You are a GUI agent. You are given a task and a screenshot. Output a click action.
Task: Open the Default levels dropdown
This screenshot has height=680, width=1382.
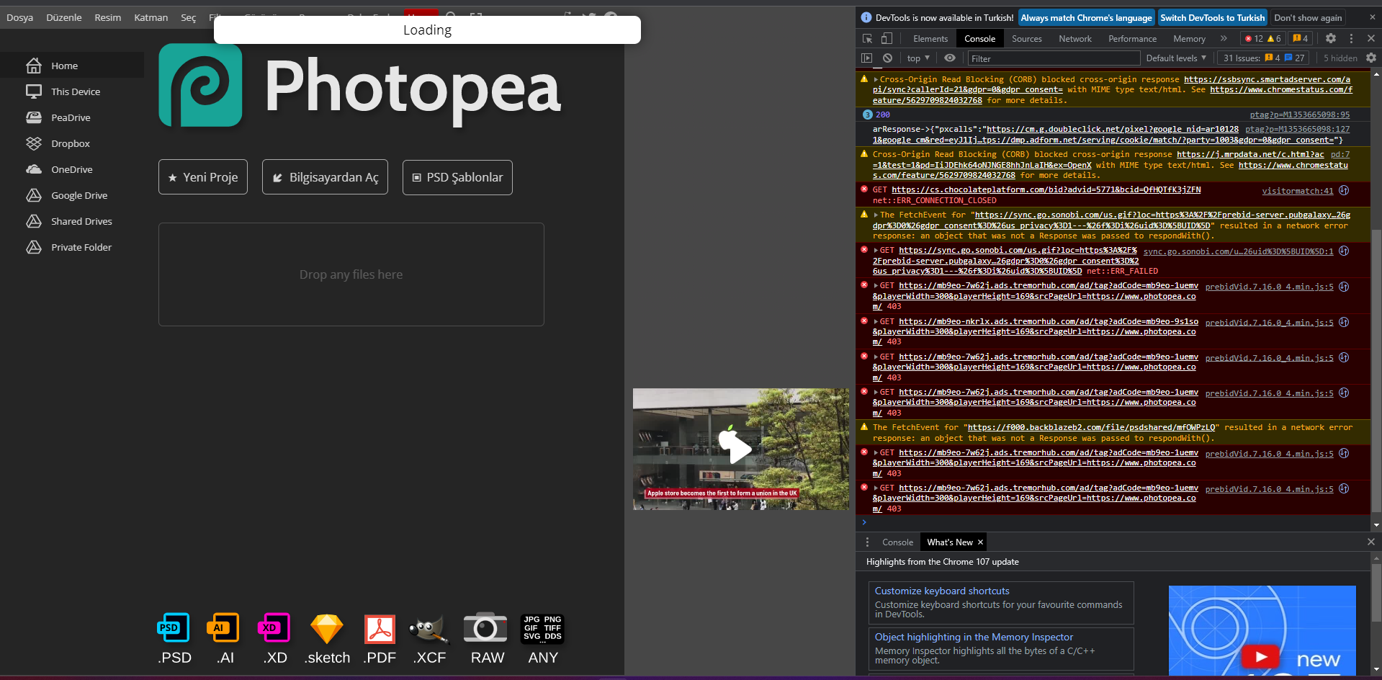click(1175, 58)
